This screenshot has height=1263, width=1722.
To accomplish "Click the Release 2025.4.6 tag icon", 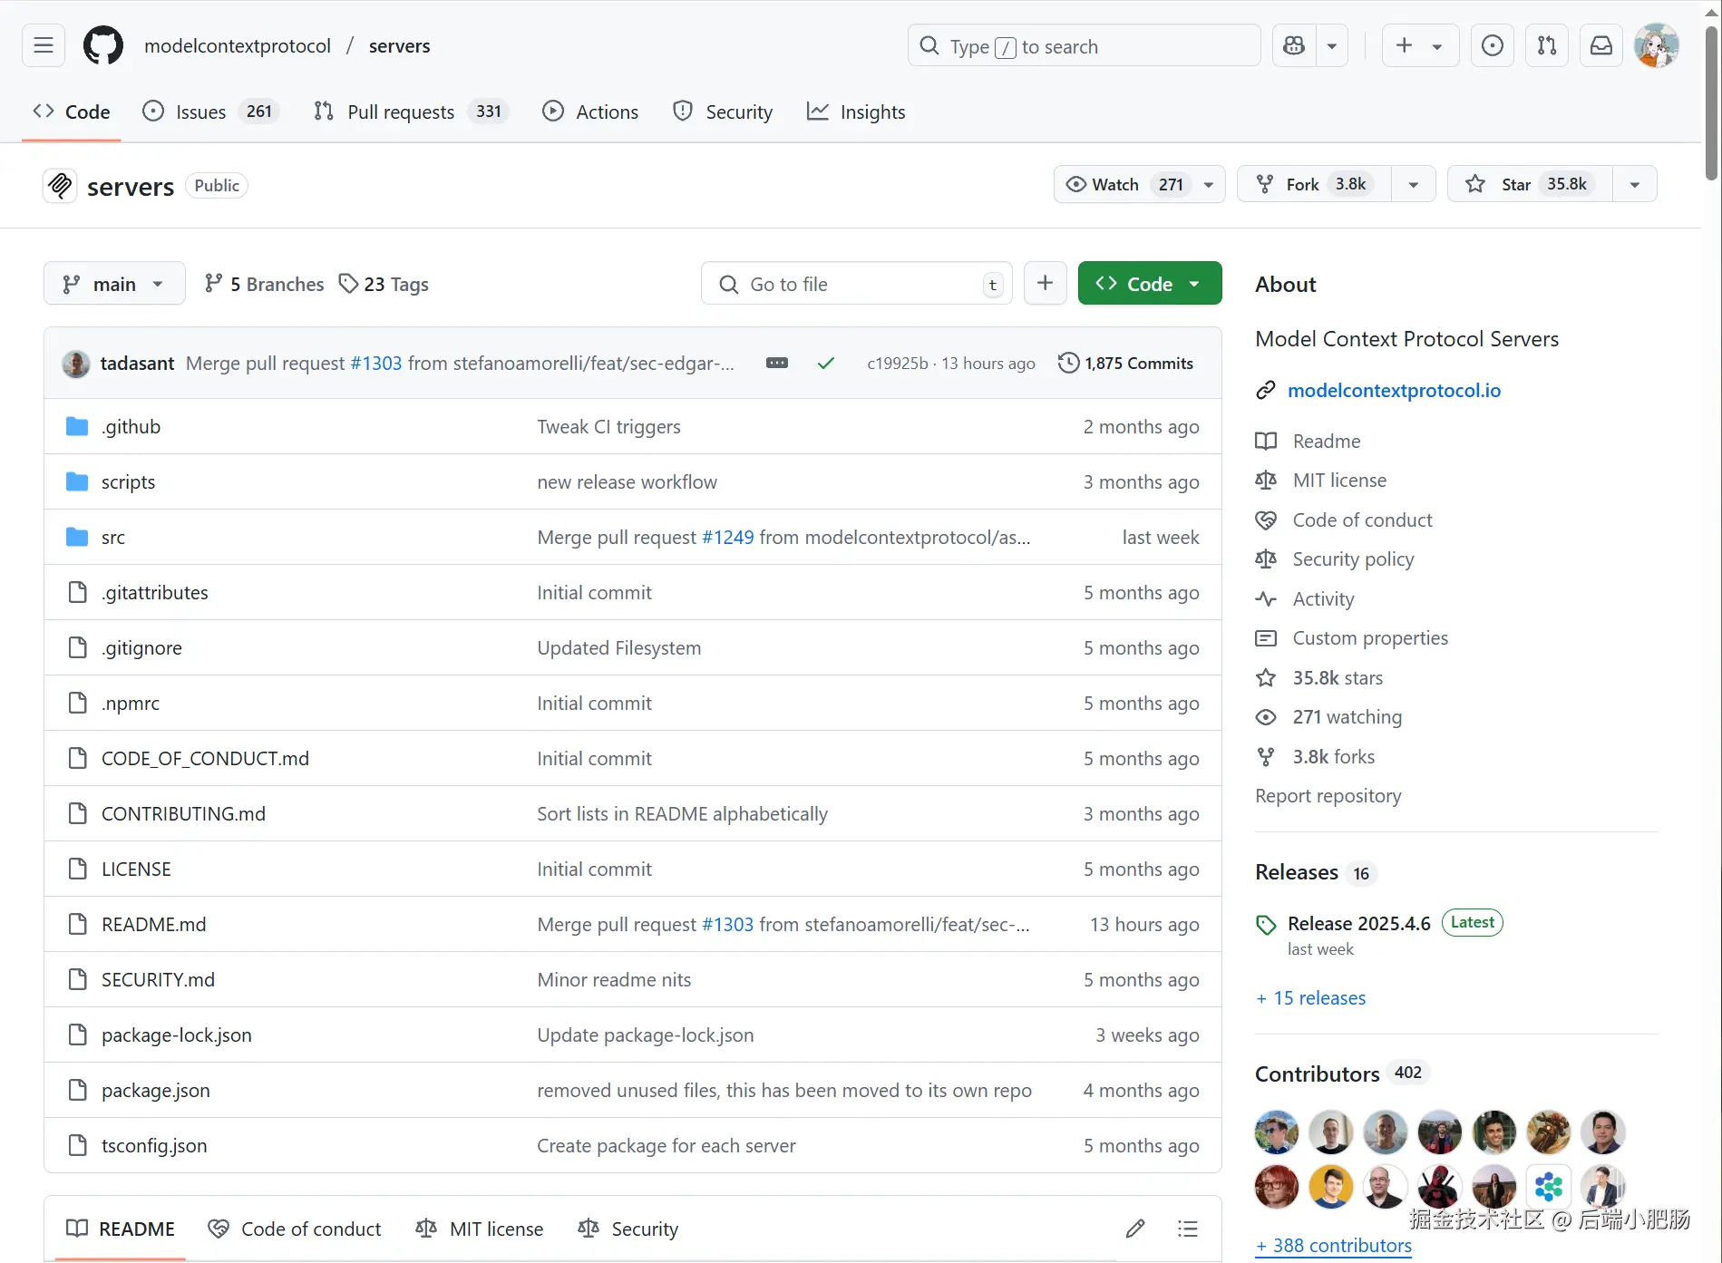I will [1266, 925].
